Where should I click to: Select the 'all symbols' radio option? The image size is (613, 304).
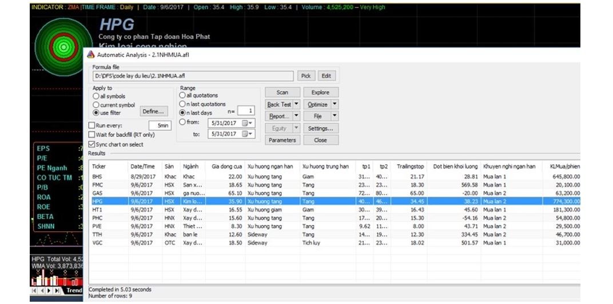[96, 97]
